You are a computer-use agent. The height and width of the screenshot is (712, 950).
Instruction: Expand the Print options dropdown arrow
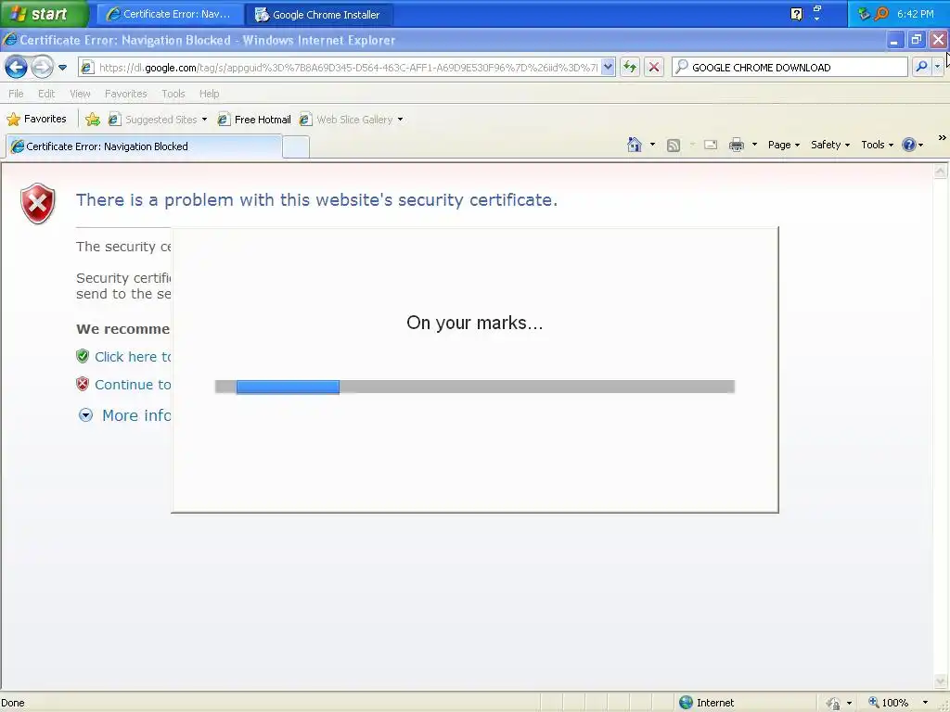754,145
